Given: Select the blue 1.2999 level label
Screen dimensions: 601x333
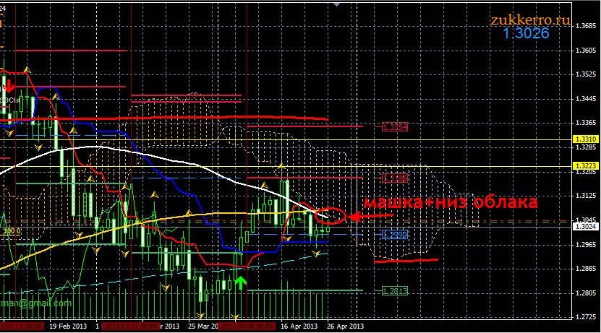Looking at the screenshot, I should (395, 235).
